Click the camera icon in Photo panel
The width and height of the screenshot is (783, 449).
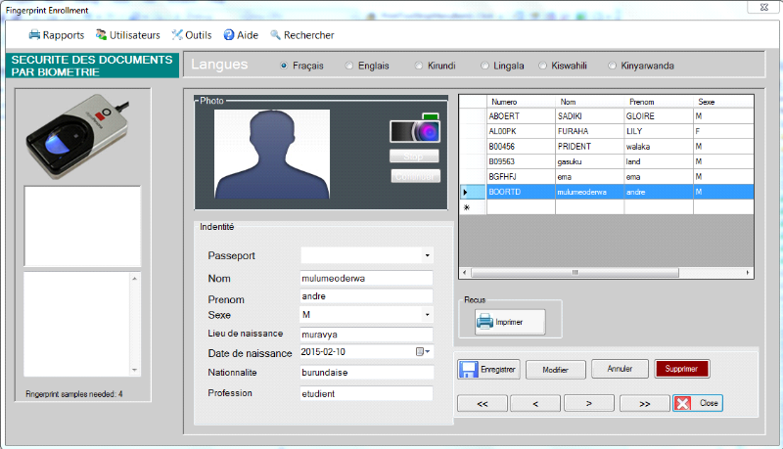coord(414,131)
